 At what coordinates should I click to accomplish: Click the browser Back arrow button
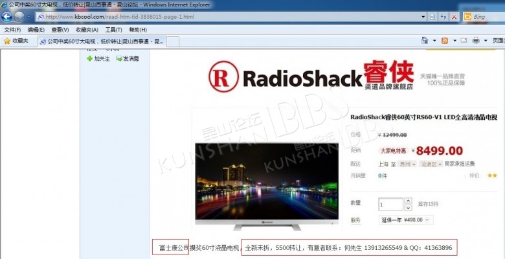pyautogui.click(x=6, y=17)
